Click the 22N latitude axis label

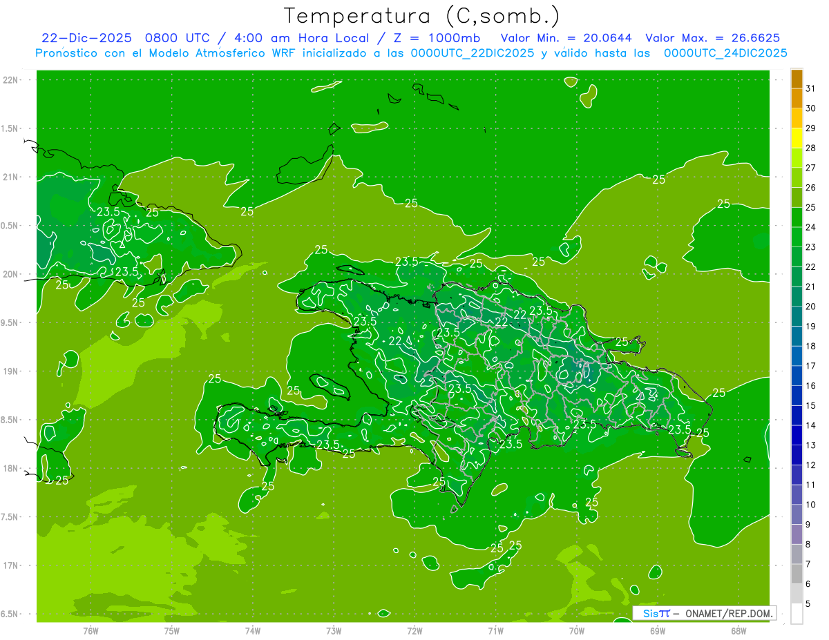(12, 80)
